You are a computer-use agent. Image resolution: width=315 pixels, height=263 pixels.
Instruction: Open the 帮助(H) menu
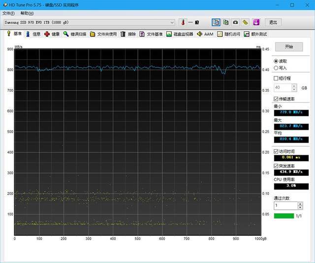pyautogui.click(x=27, y=13)
